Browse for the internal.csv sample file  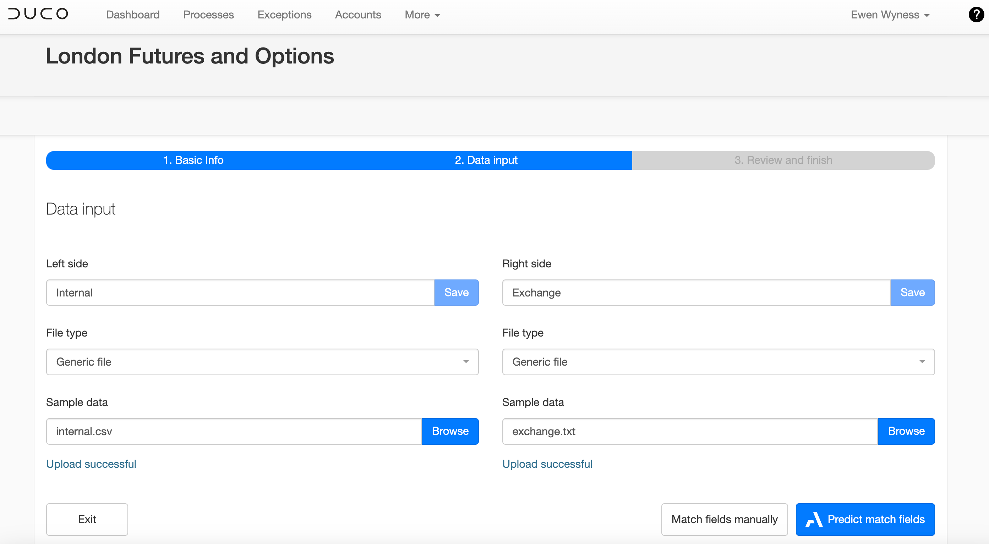point(450,431)
